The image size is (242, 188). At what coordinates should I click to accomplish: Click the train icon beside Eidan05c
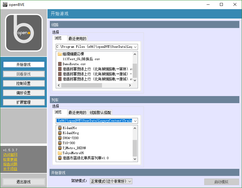click(x=60, y=128)
